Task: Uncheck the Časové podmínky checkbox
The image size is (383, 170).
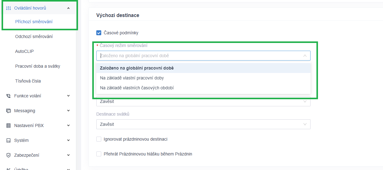Action: point(99,33)
